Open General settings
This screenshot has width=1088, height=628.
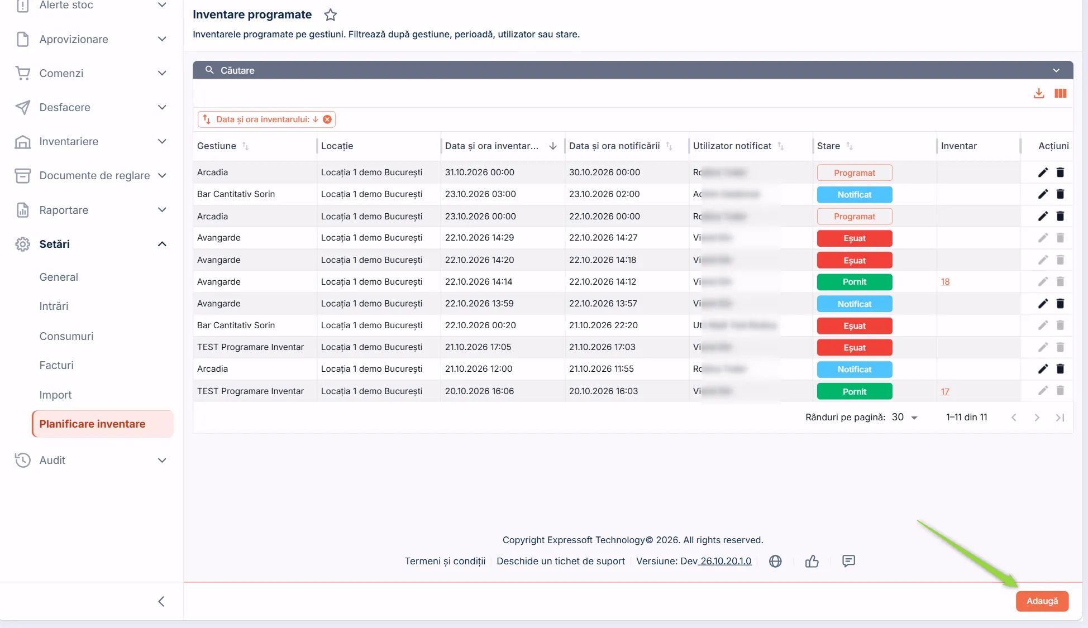[59, 277]
